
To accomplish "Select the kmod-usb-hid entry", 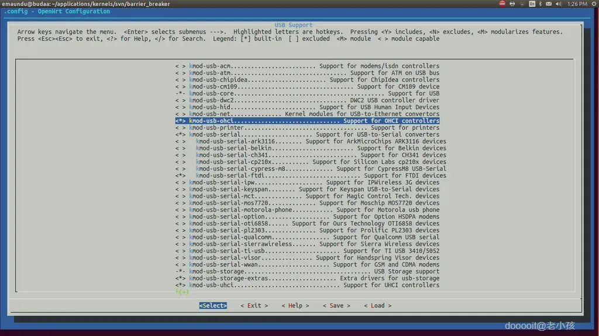I will (307, 107).
